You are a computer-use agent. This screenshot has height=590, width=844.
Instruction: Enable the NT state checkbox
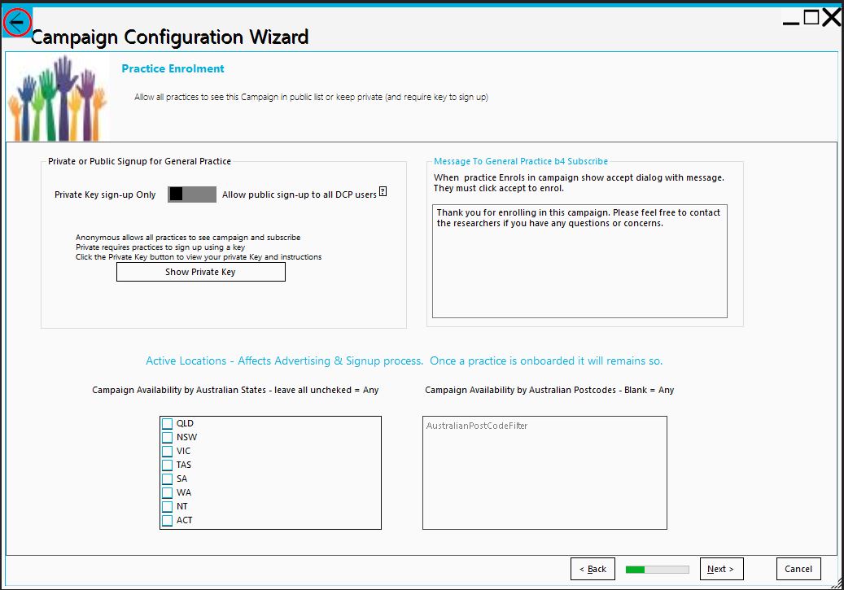[x=168, y=507]
